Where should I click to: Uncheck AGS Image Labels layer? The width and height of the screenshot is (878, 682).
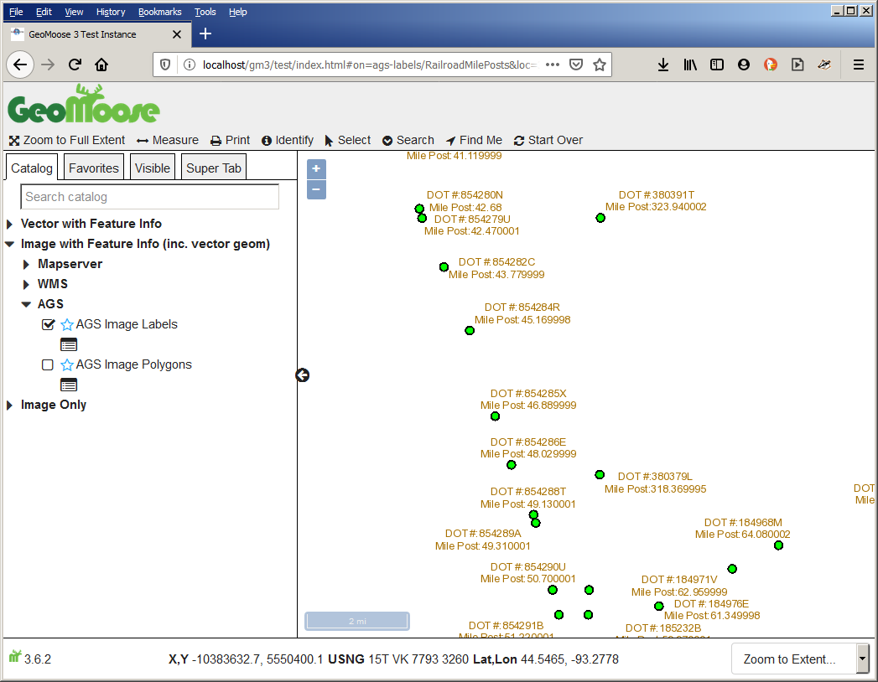(x=48, y=324)
